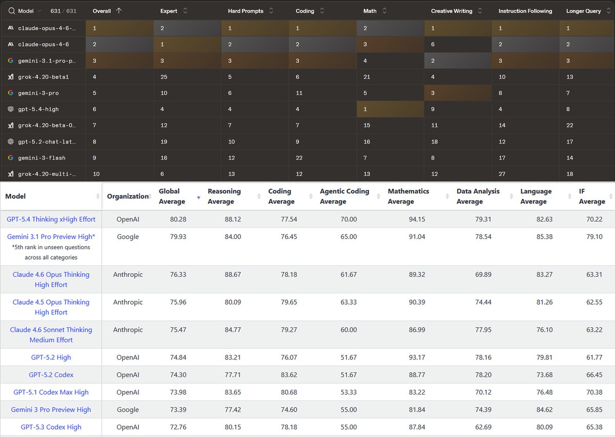The height and width of the screenshot is (437, 615).
Task: Click the sort arrows beside Creative Writing
Action: [x=480, y=11]
